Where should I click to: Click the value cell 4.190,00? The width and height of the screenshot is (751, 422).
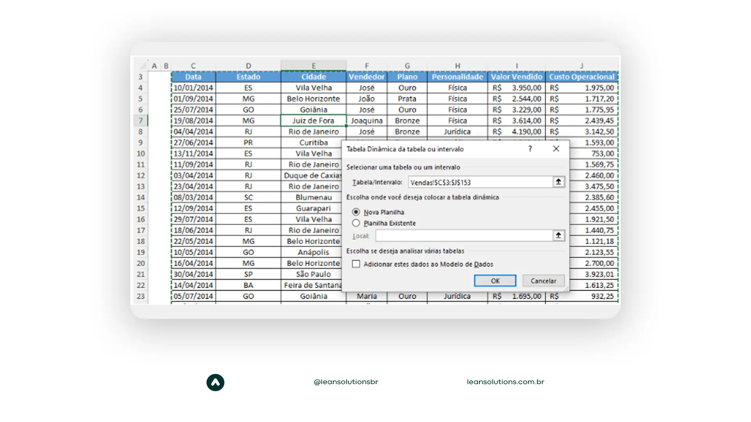tap(517, 131)
